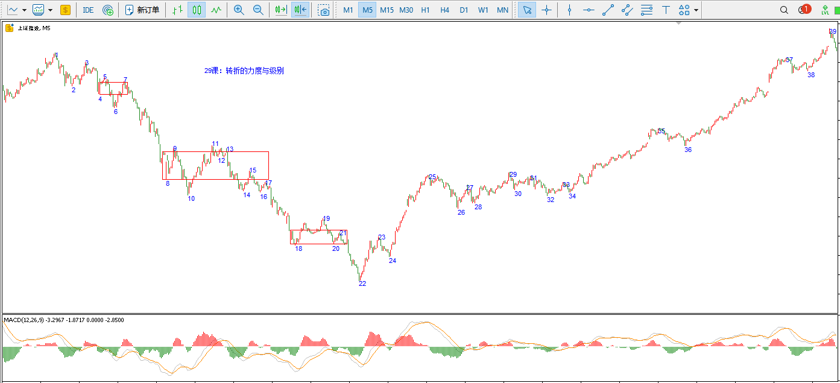Viewport: 840px width, 383px height.
Task: Zoom out on the chart
Action: coord(258,10)
